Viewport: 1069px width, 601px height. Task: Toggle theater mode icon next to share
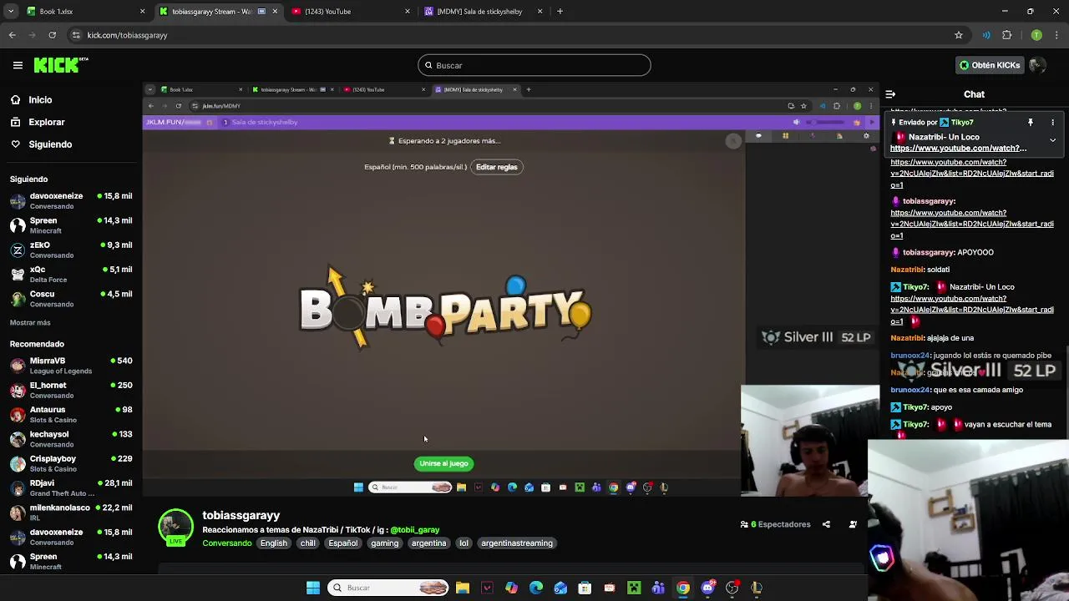click(x=853, y=524)
